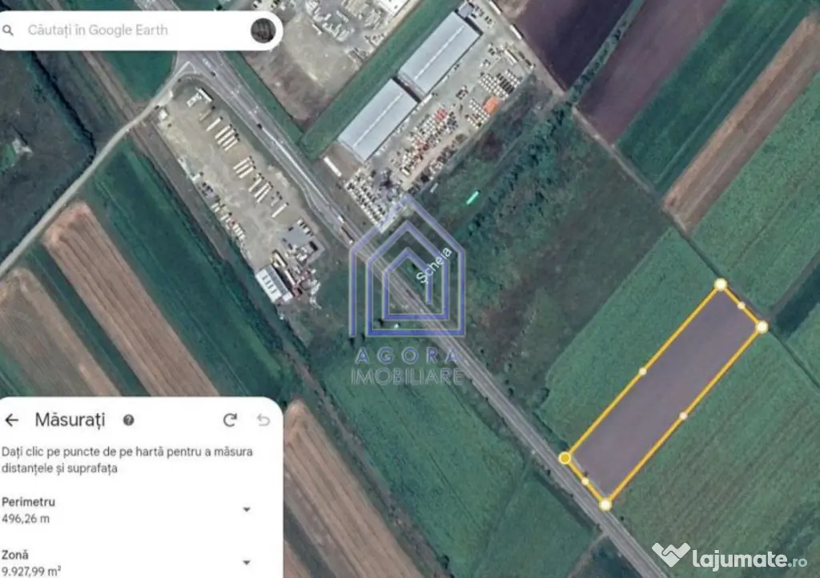Select the topmost corner vertex of polygon
This screenshot has height=578, width=820.
tap(721, 284)
